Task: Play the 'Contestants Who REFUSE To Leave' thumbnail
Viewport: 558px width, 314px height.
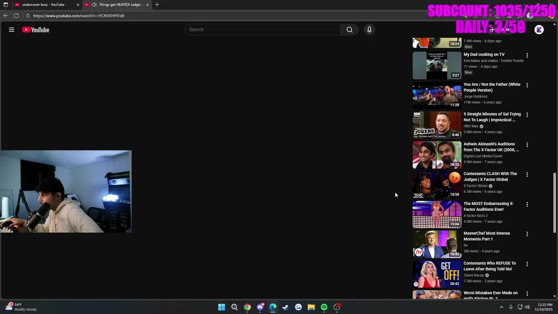Action: click(x=437, y=274)
